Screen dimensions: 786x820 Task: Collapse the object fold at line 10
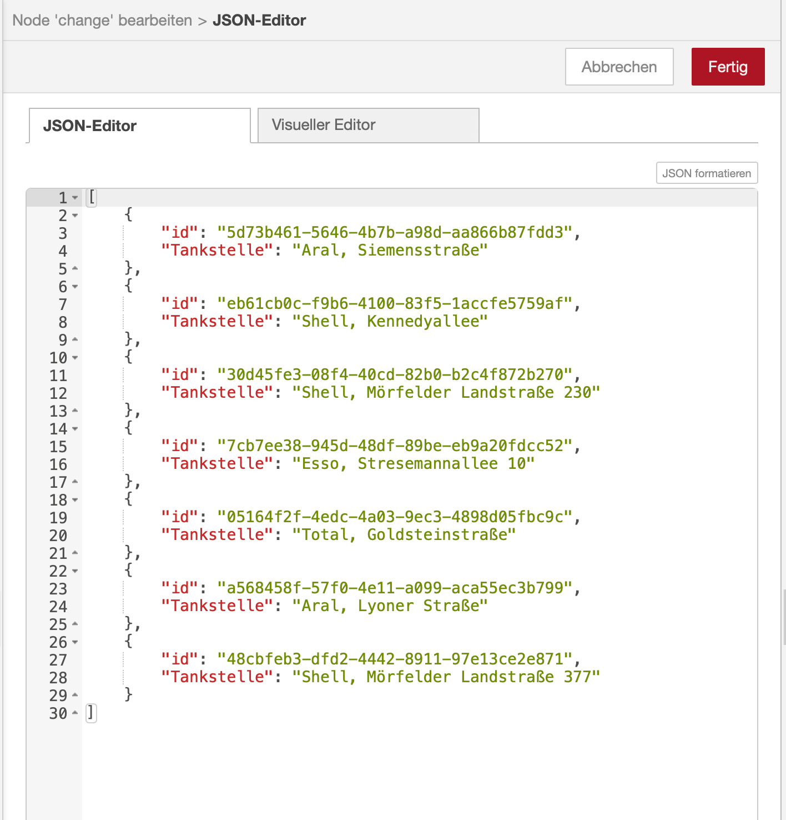75,358
